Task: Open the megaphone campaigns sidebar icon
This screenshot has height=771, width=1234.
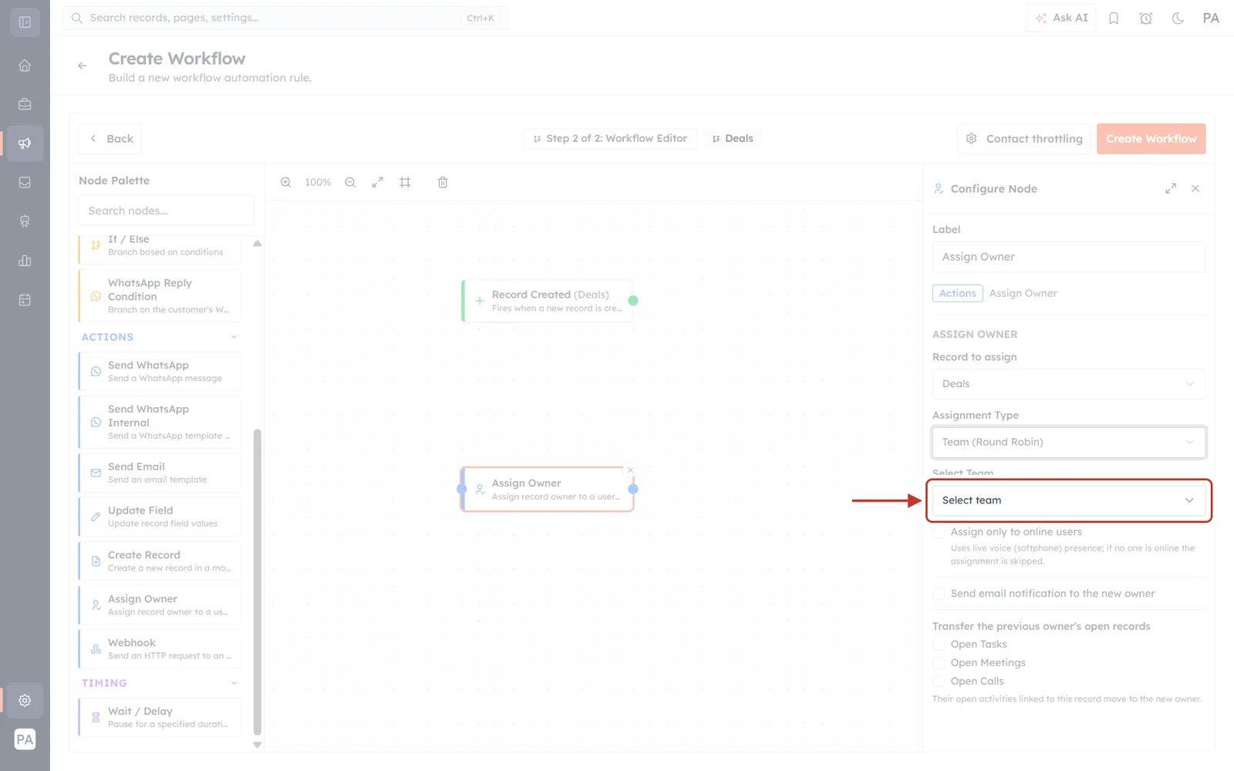Action: [x=25, y=143]
